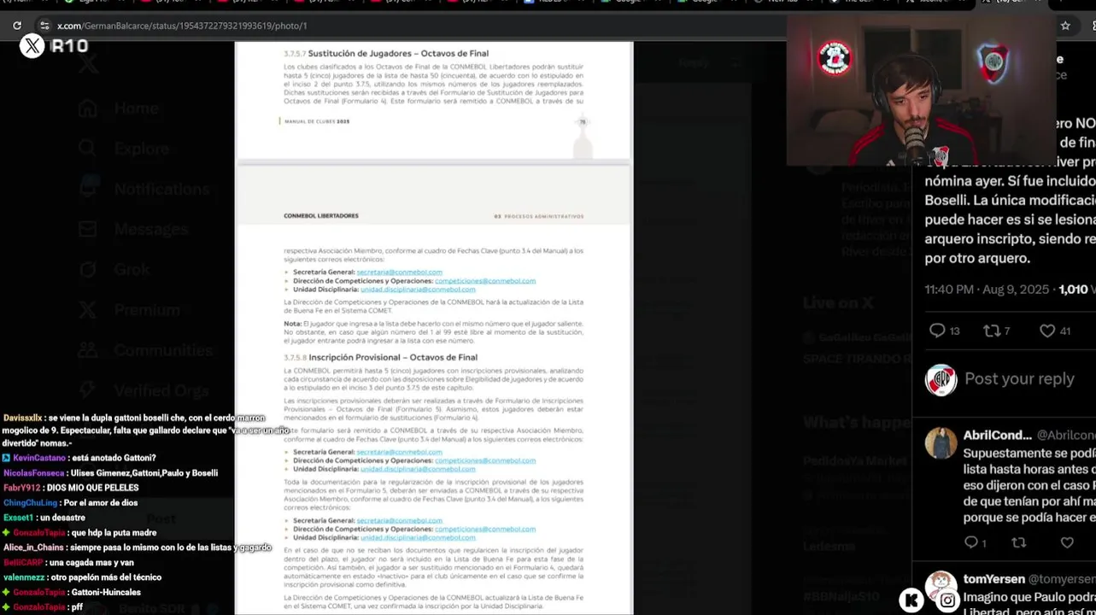Open Verified Orgs in the dimmed sidebar

point(143,390)
